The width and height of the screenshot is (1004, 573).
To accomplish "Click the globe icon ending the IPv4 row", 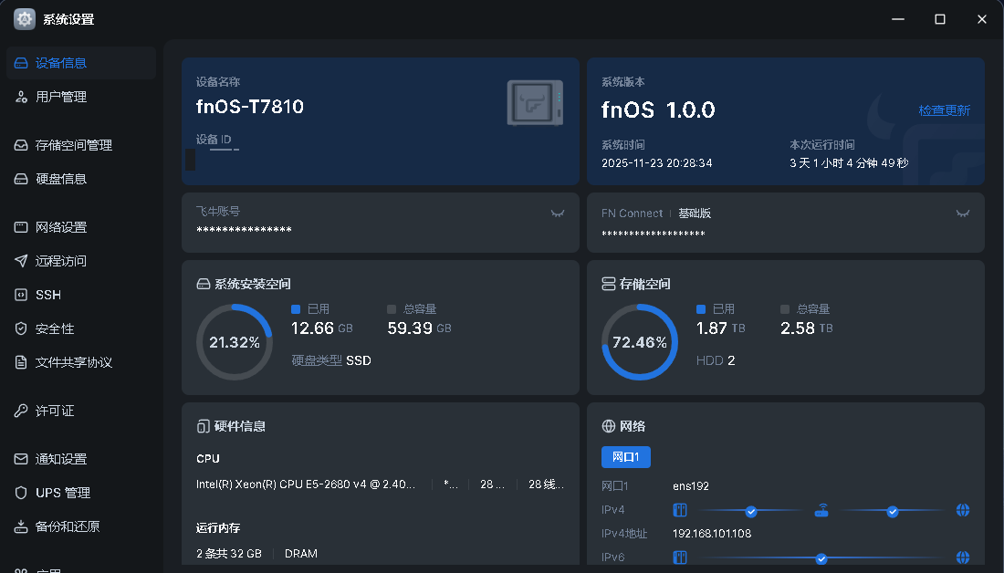I will (x=963, y=510).
